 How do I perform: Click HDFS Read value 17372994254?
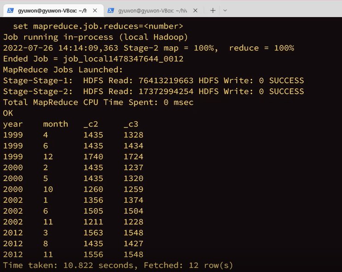166,92
